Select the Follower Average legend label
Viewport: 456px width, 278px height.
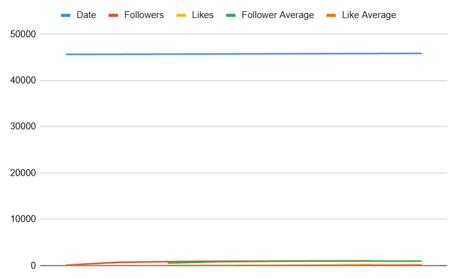[x=278, y=15]
